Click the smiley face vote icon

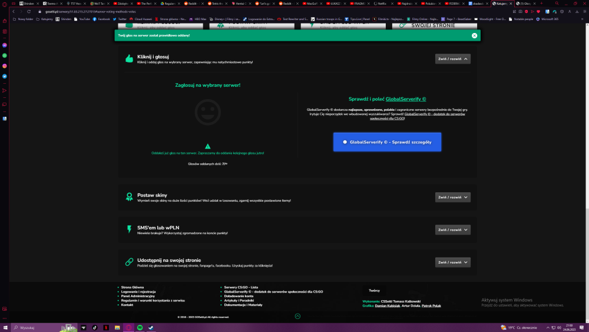(208, 112)
